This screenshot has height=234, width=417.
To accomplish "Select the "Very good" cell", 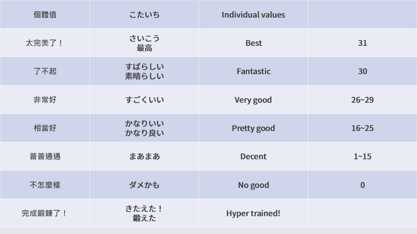I will 253,100.
